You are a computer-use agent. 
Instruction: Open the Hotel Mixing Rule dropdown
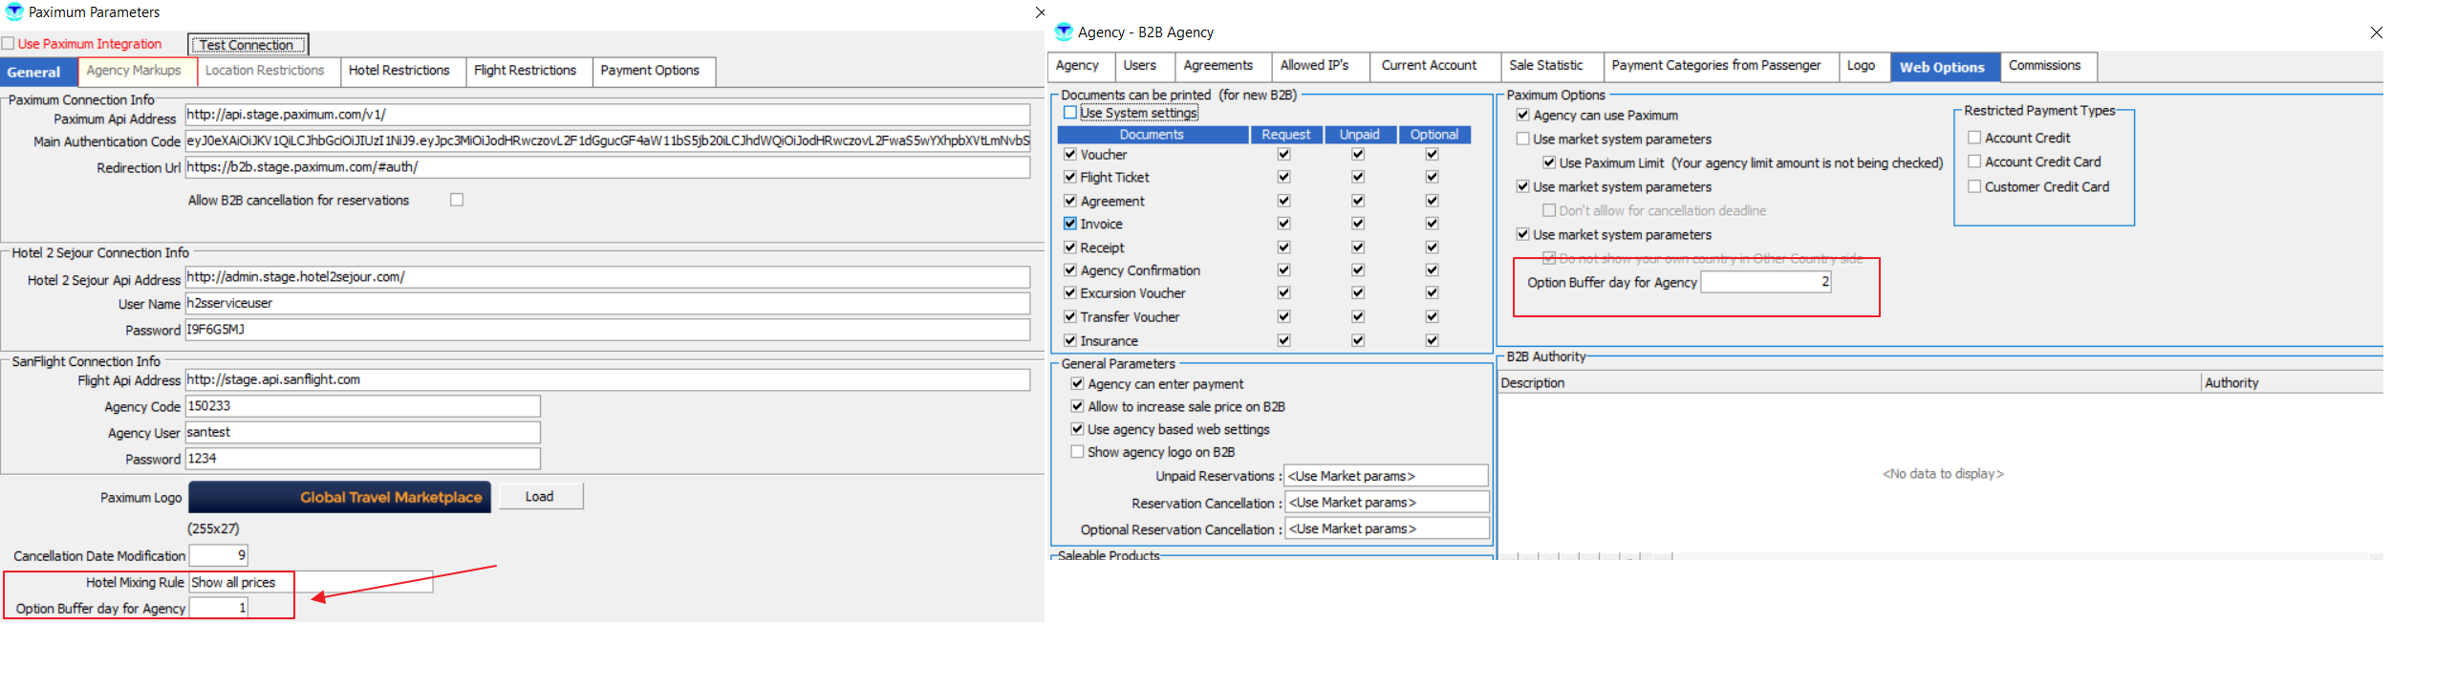point(311,582)
